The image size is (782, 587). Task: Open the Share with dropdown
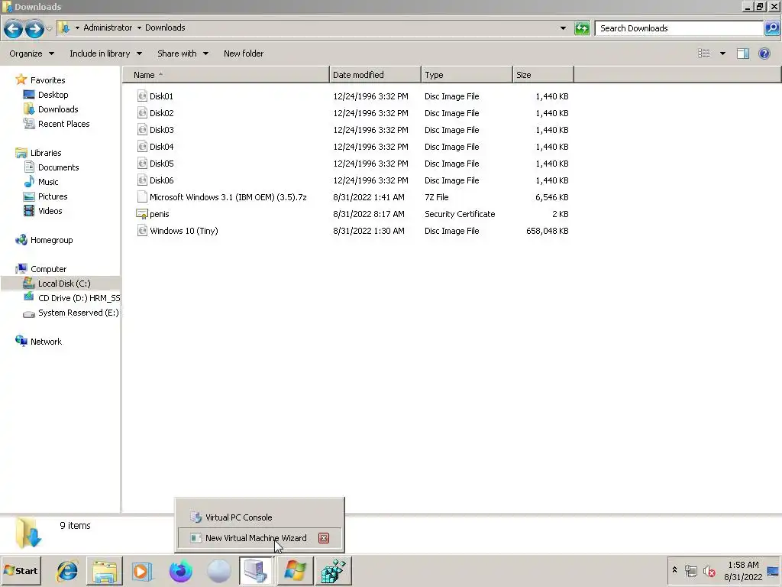pyautogui.click(x=183, y=54)
